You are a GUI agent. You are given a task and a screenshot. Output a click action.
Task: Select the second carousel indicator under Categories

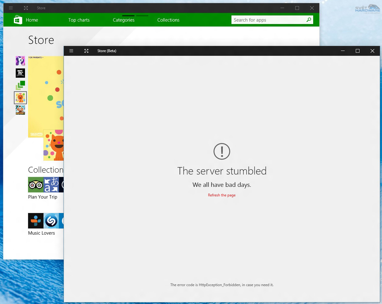click(142, 15)
